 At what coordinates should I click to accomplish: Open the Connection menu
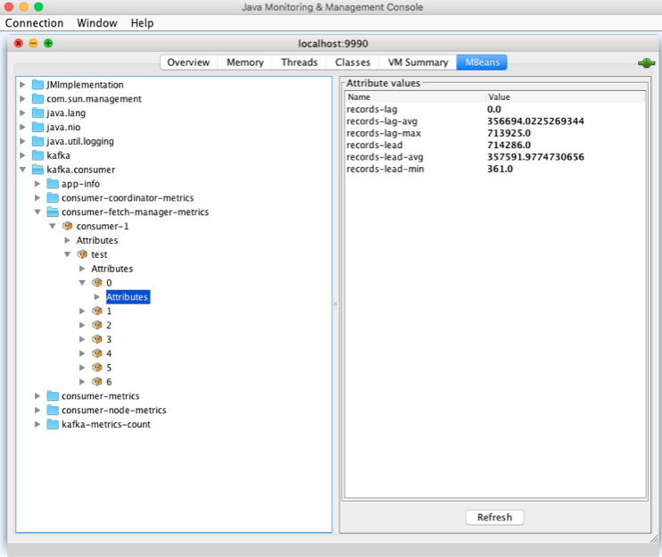tap(35, 22)
